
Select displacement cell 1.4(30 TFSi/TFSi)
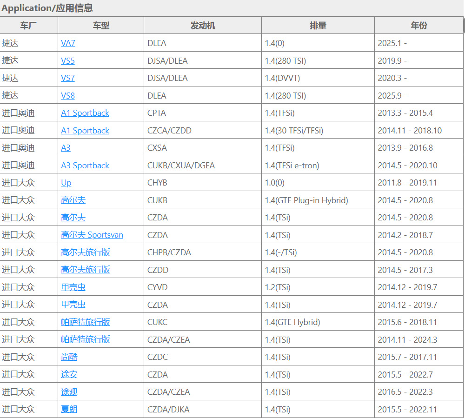click(x=318, y=131)
